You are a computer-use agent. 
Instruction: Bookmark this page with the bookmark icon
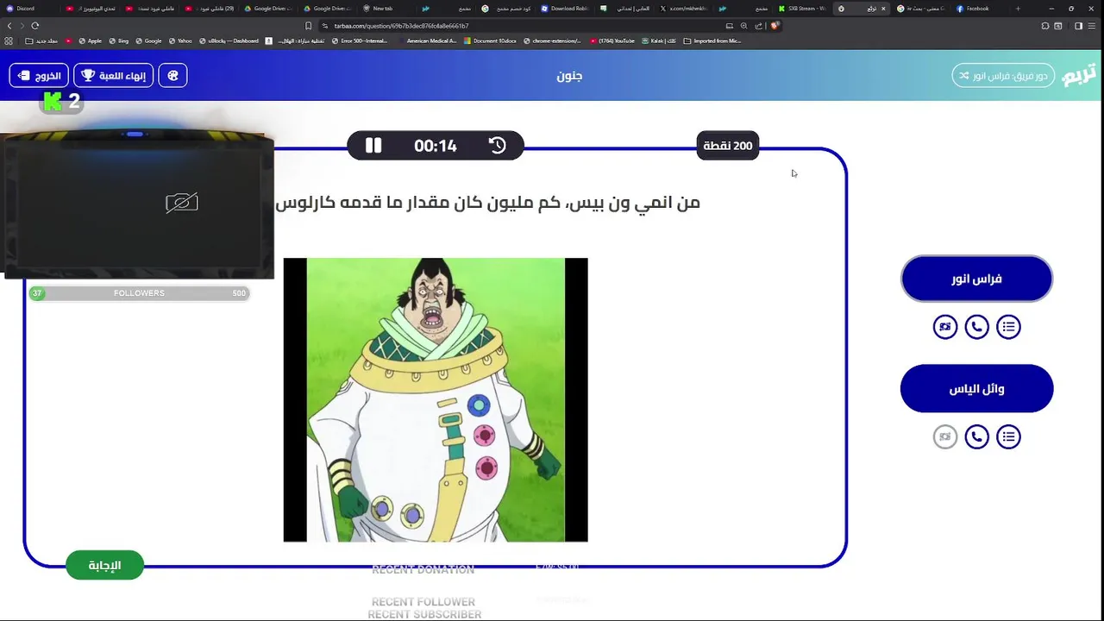pyautogui.click(x=309, y=26)
